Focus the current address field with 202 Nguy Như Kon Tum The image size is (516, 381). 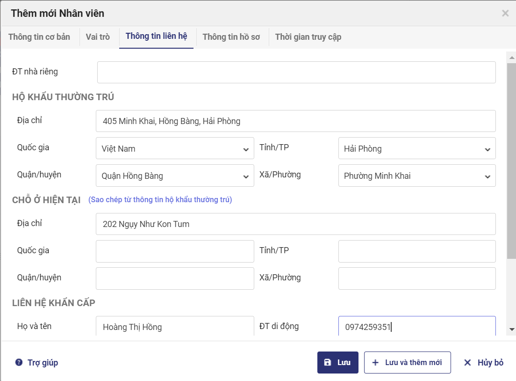coord(295,224)
